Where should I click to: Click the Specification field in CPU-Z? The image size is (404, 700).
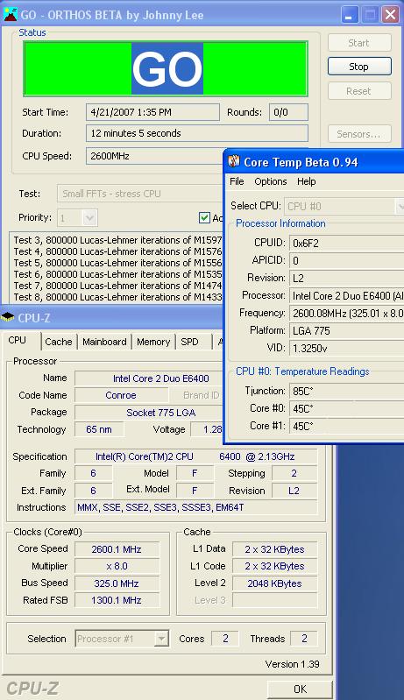point(196,456)
